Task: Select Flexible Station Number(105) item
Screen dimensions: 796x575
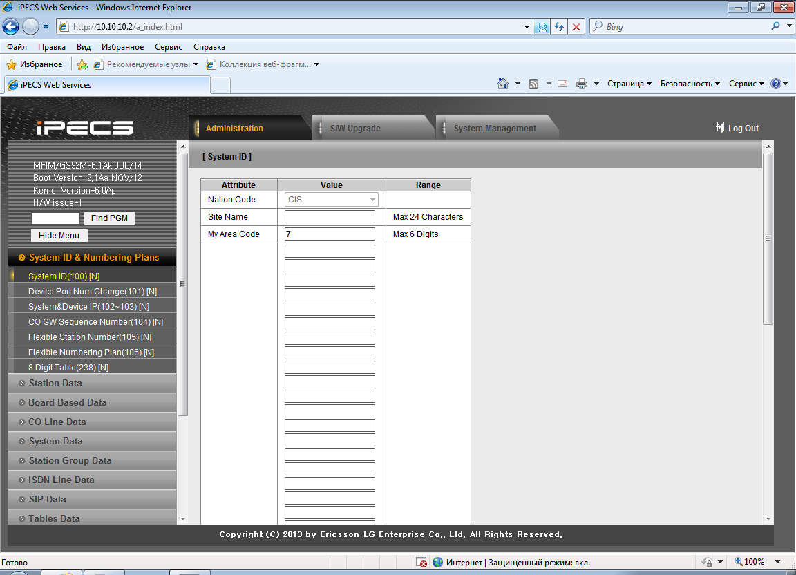Action: tap(90, 337)
